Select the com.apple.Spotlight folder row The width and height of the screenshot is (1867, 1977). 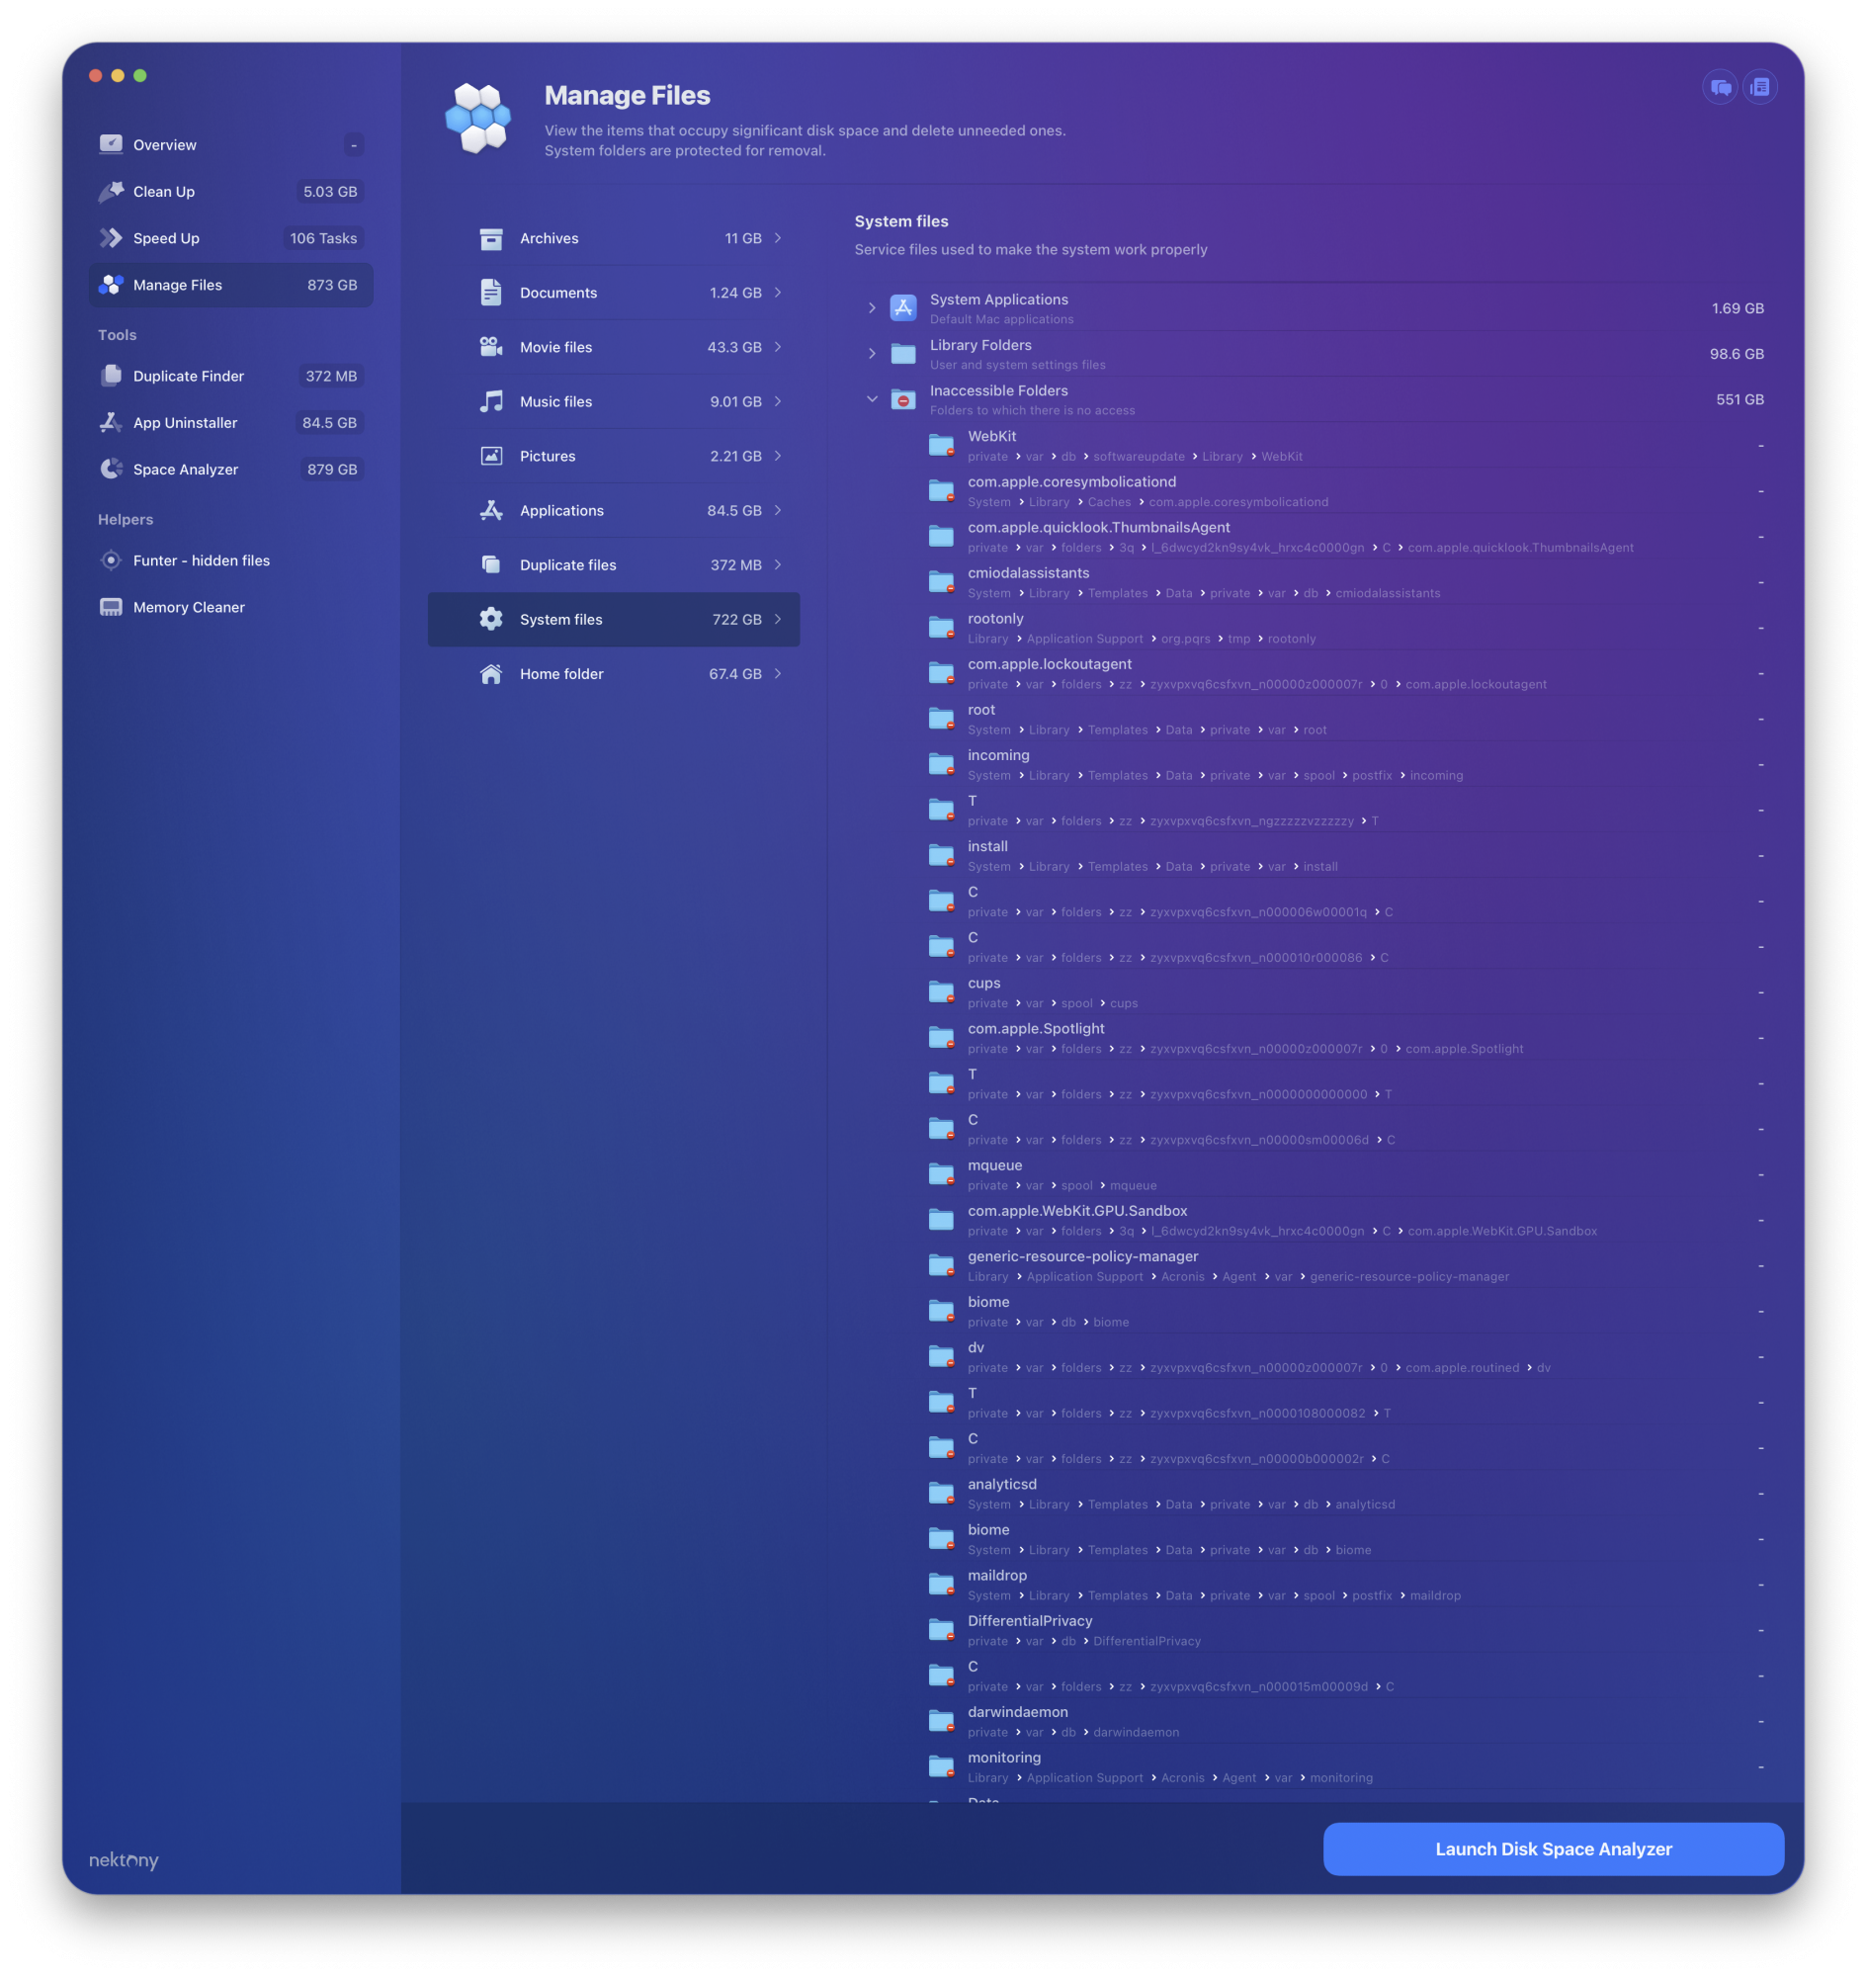(x=1344, y=1038)
